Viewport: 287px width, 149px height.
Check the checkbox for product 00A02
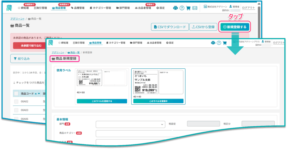16,102
